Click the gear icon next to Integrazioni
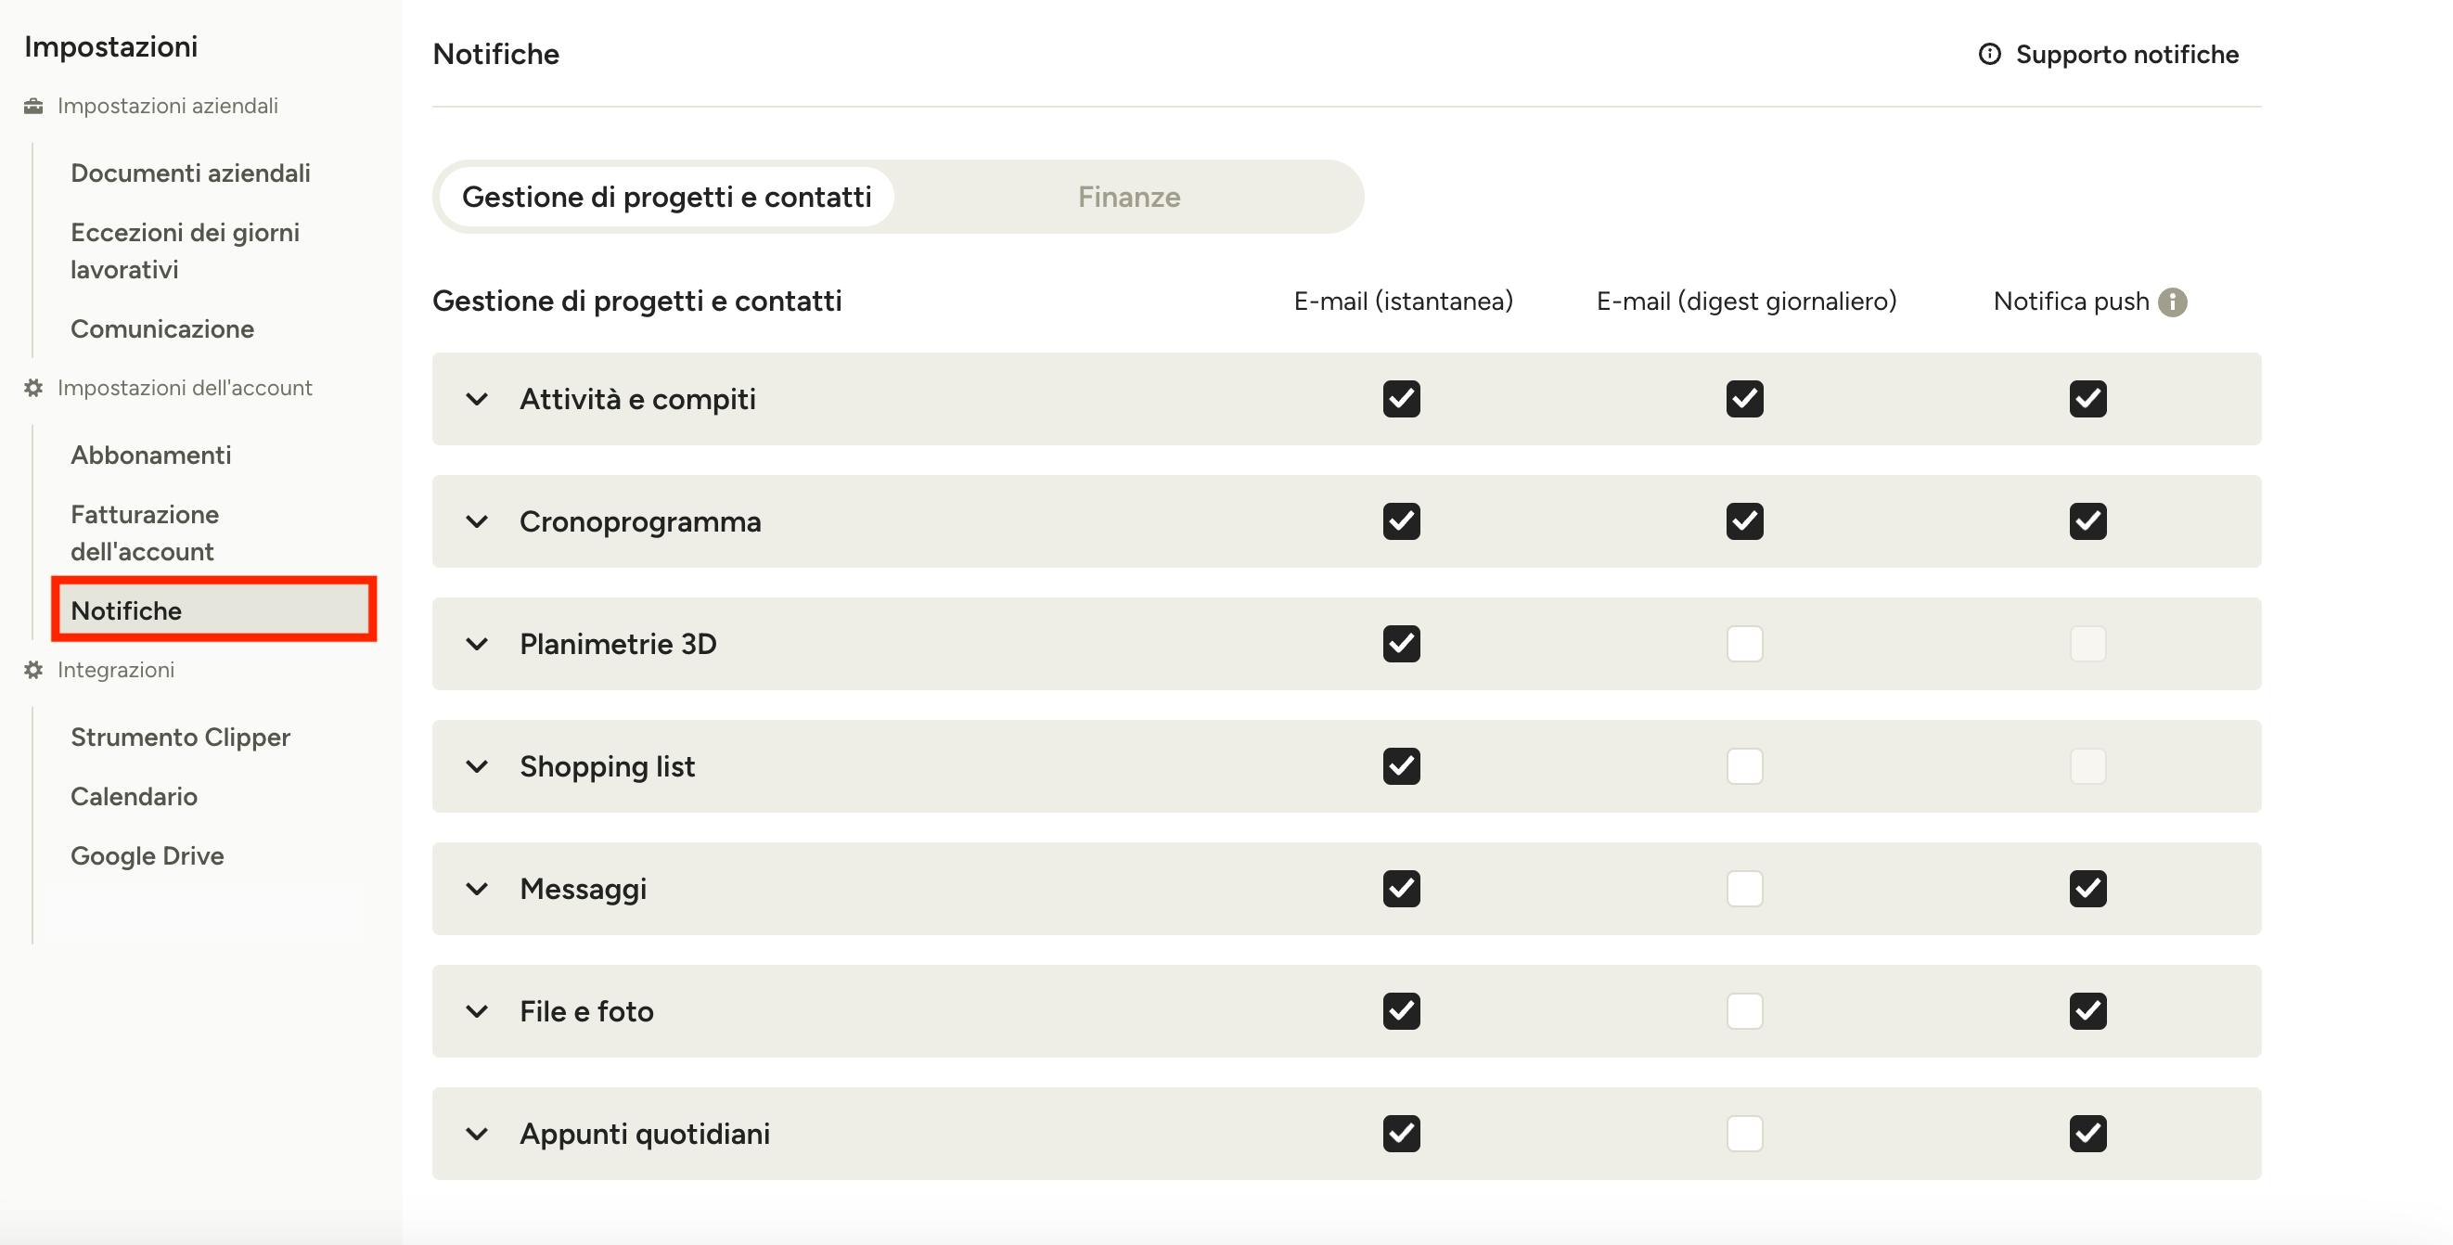The image size is (2453, 1245). [x=33, y=670]
